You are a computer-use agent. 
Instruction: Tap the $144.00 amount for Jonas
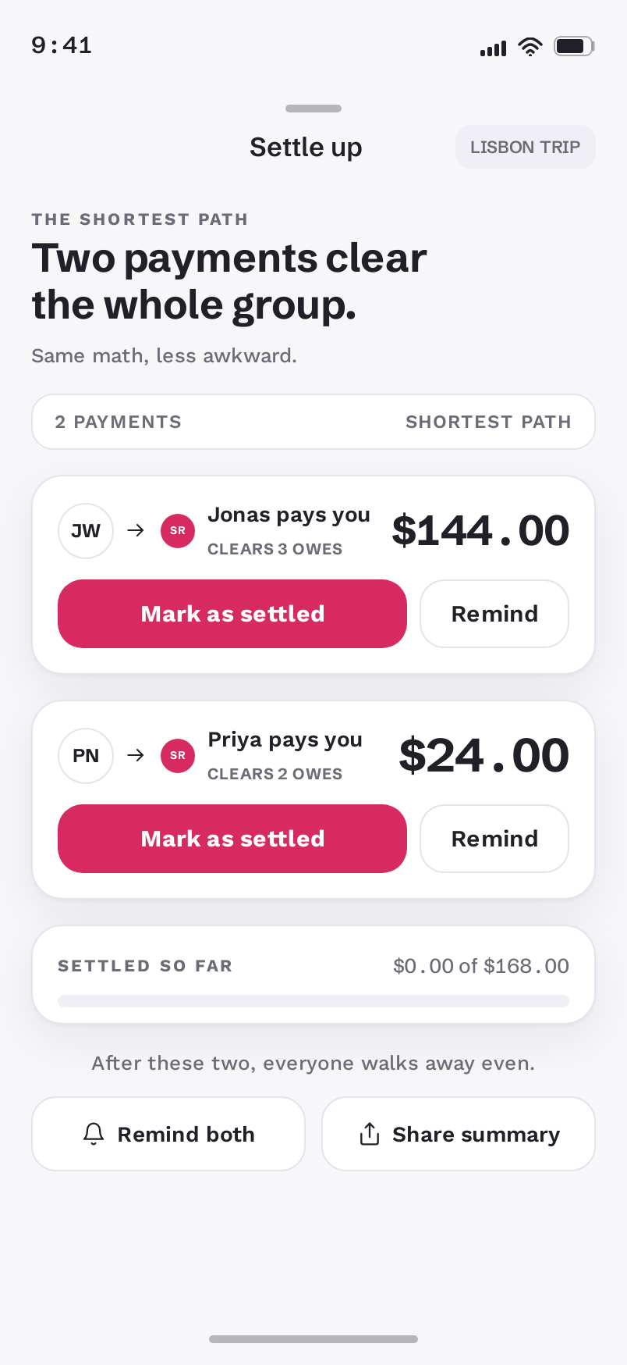tap(480, 531)
